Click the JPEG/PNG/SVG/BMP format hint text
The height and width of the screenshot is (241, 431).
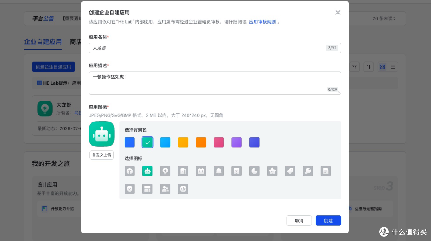[x=156, y=115]
